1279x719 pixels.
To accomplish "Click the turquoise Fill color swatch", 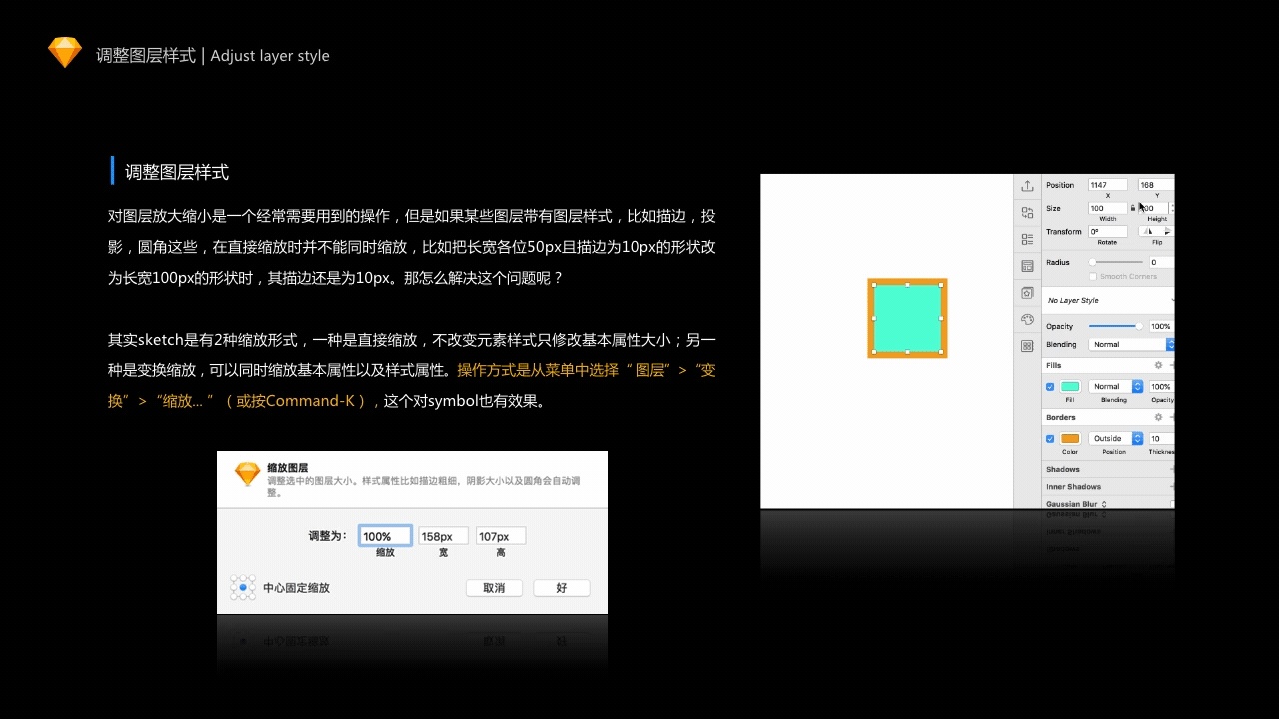I will (1070, 386).
